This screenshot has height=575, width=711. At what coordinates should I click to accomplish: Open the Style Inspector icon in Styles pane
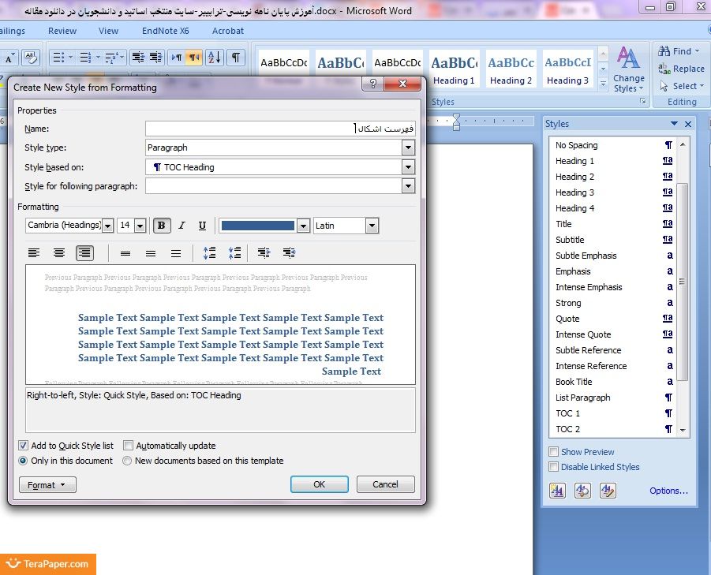click(582, 491)
